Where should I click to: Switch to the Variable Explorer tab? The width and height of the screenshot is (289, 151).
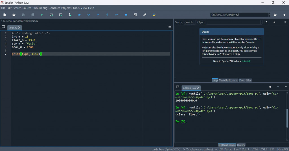coord(228,80)
